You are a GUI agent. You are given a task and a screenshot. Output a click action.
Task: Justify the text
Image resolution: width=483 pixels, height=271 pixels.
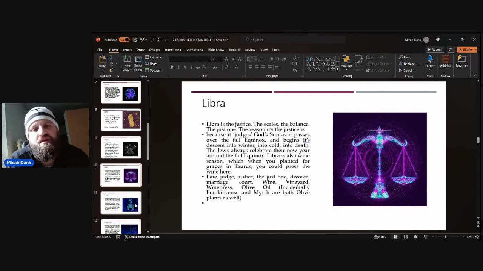270,67
